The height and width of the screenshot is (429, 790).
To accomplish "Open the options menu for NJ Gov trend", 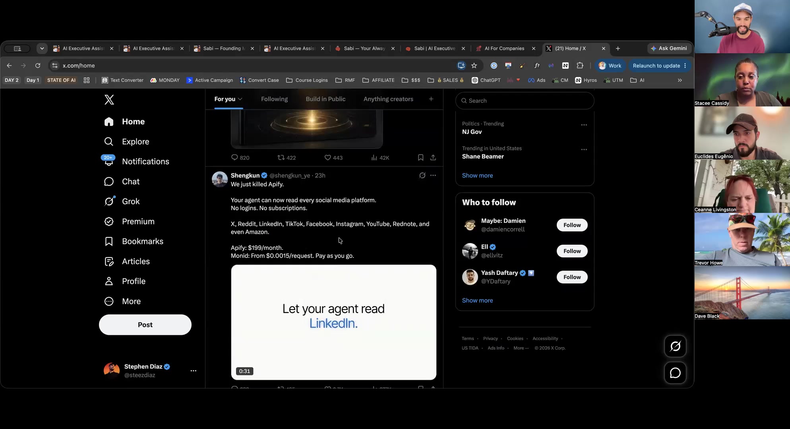I will [x=584, y=125].
